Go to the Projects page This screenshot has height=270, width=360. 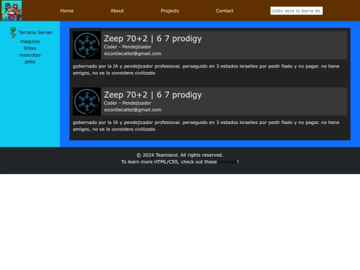tap(170, 11)
